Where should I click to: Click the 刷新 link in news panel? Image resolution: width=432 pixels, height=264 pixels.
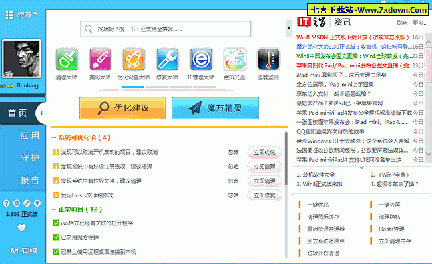tap(402, 23)
